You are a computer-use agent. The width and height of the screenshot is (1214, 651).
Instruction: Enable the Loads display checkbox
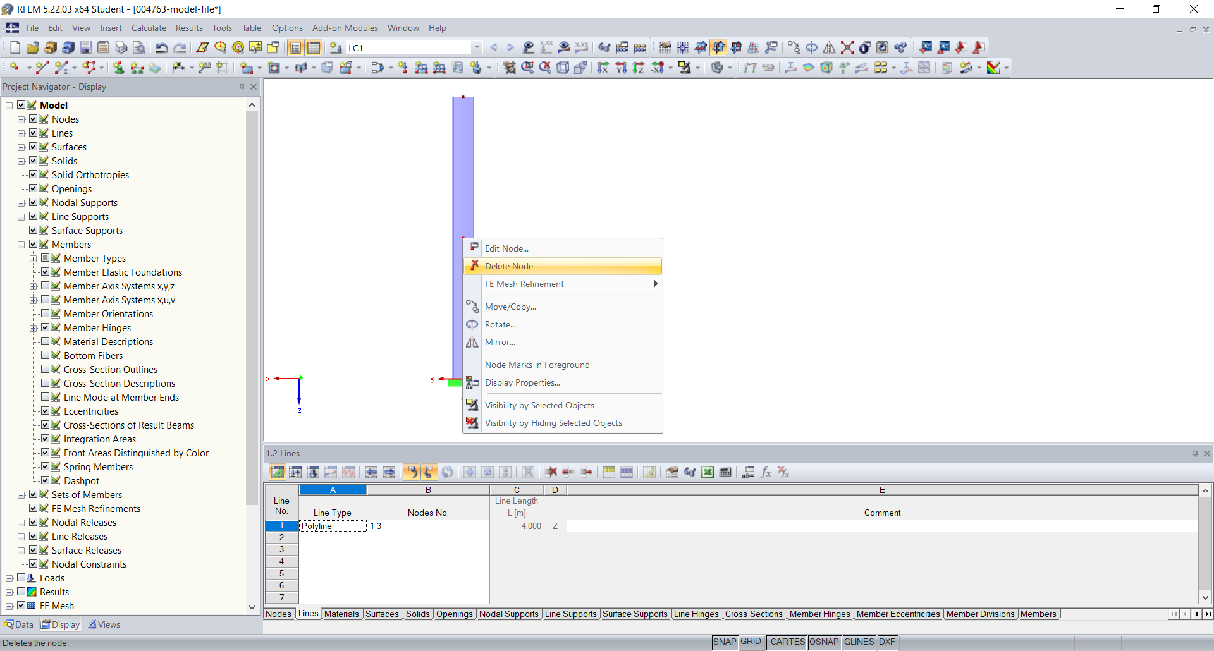tap(21, 578)
